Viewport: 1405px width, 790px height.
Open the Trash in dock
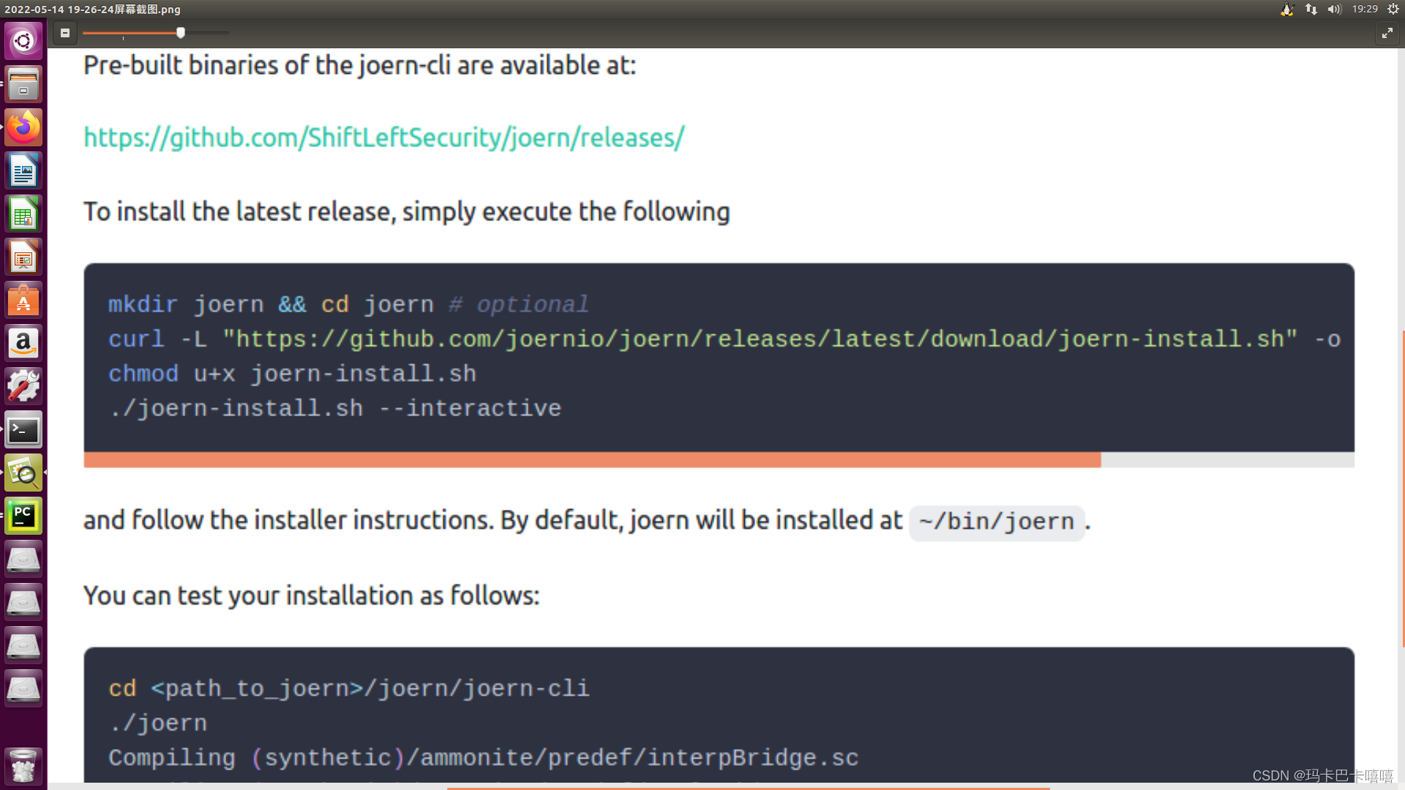coord(23,765)
